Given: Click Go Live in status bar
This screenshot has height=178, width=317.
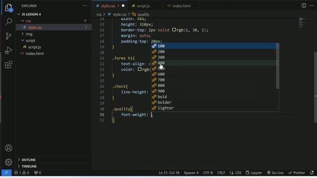Looking at the screenshot, I should point(275,173).
